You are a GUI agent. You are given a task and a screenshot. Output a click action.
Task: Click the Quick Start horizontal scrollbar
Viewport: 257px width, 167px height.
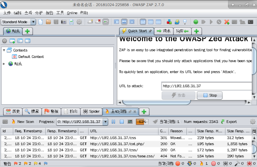point(156,102)
